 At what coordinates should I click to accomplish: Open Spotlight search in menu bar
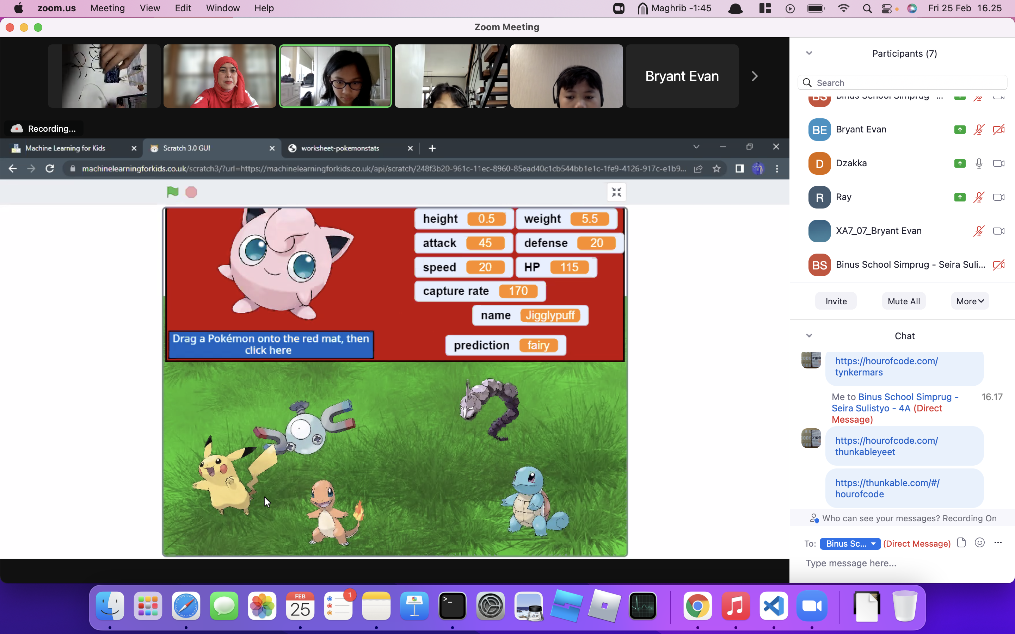coord(867,8)
